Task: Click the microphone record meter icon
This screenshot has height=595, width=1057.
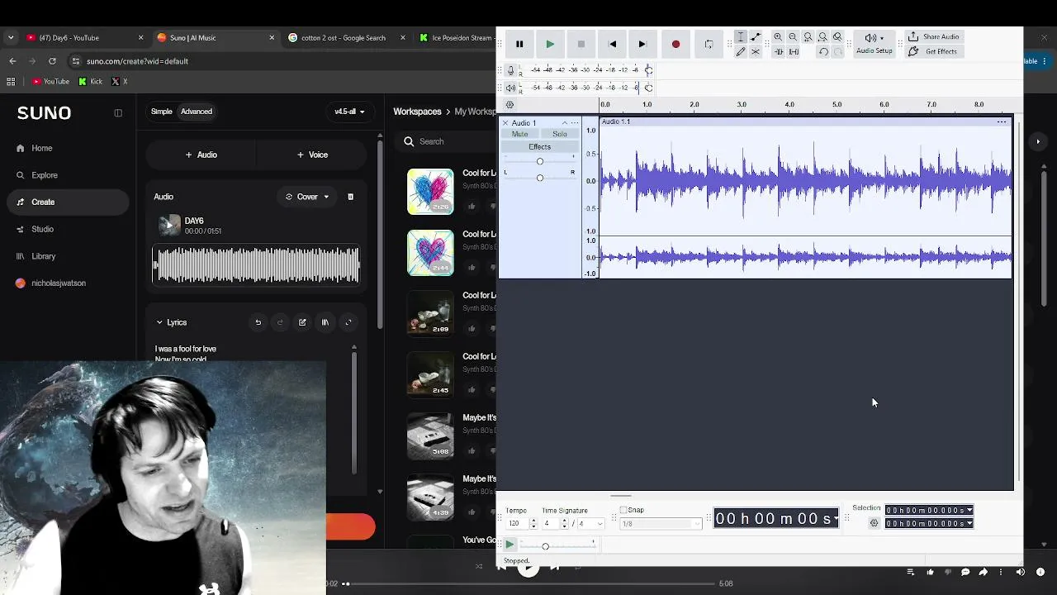Action: pos(511,70)
